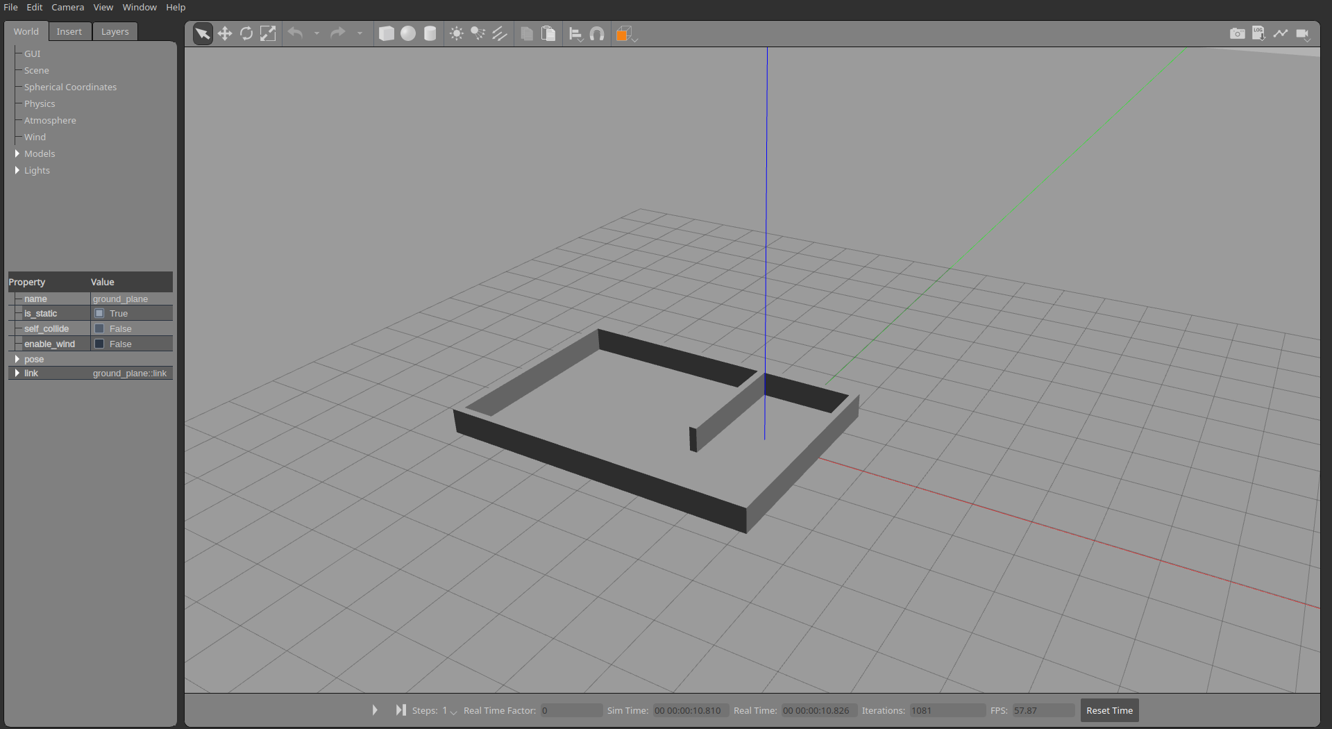
Task: Toggle the self_collide checkbox
Action: pos(99,328)
